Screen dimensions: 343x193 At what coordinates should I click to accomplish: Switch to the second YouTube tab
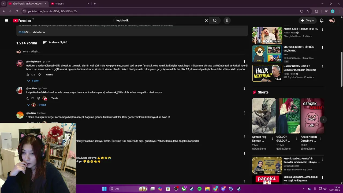coord(70,3)
